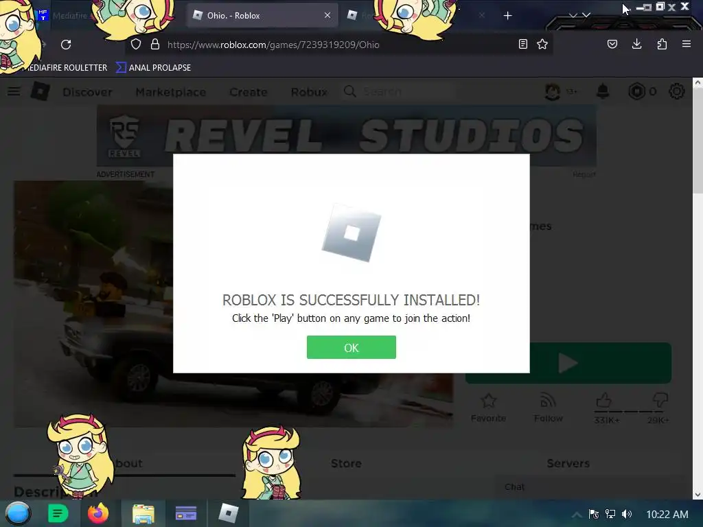Open the Roblox settings gear icon
Image resolution: width=703 pixels, height=527 pixels.
676,91
